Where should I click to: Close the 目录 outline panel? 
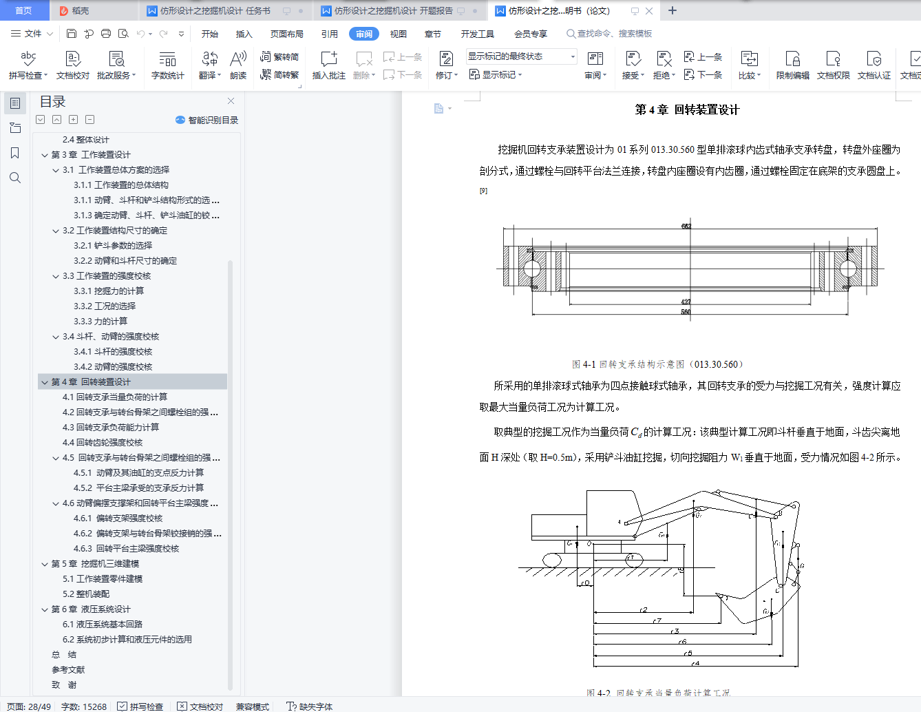pyautogui.click(x=231, y=101)
